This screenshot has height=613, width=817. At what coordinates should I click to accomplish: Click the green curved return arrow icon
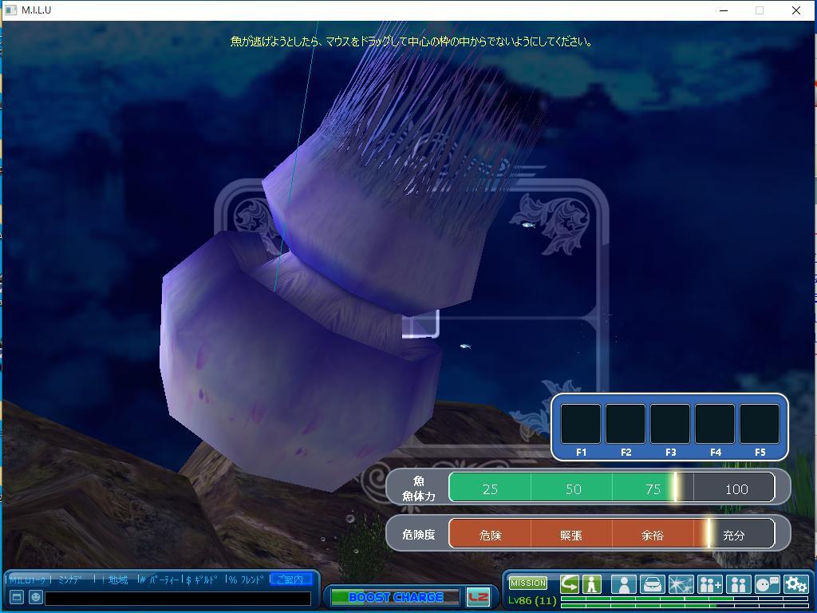pyautogui.click(x=570, y=584)
